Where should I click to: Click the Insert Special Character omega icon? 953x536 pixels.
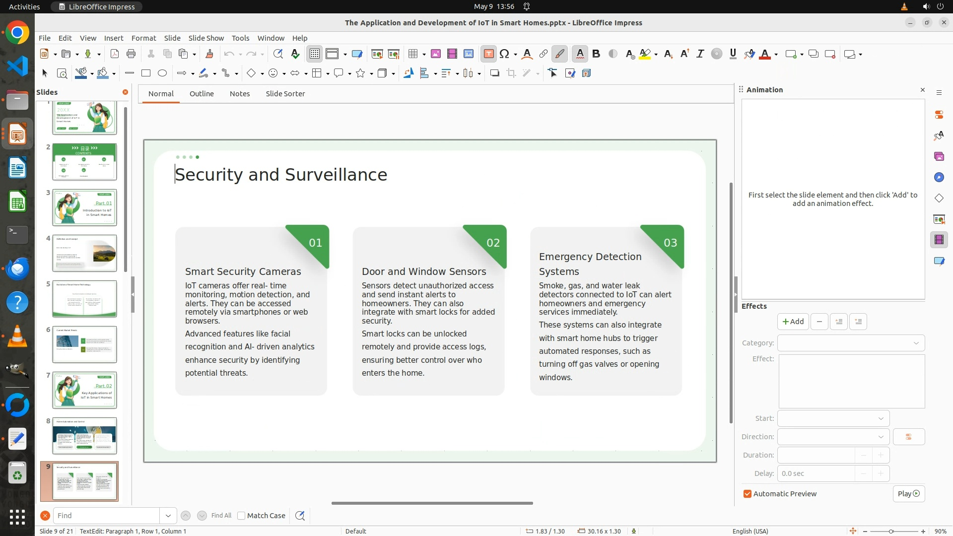click(504, 54)
